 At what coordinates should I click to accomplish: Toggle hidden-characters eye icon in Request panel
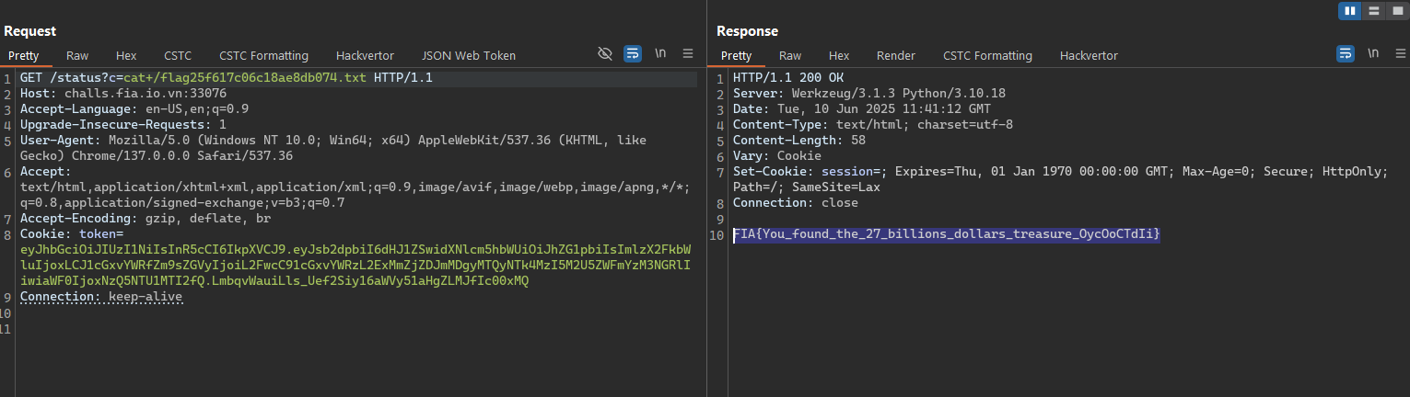coord(605,54)
